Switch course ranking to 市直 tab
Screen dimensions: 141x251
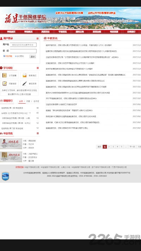pos(28,101)
